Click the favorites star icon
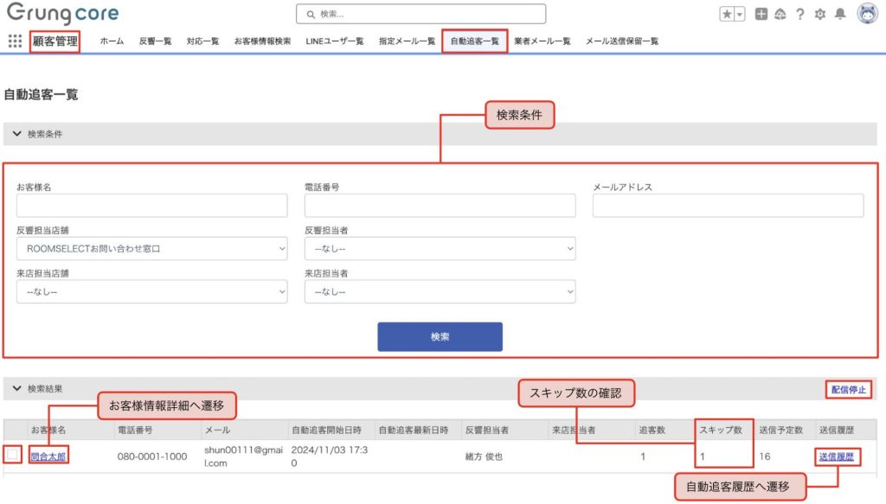Image resolution: width=886 pixels, height=504 pixels. [727, 14]
